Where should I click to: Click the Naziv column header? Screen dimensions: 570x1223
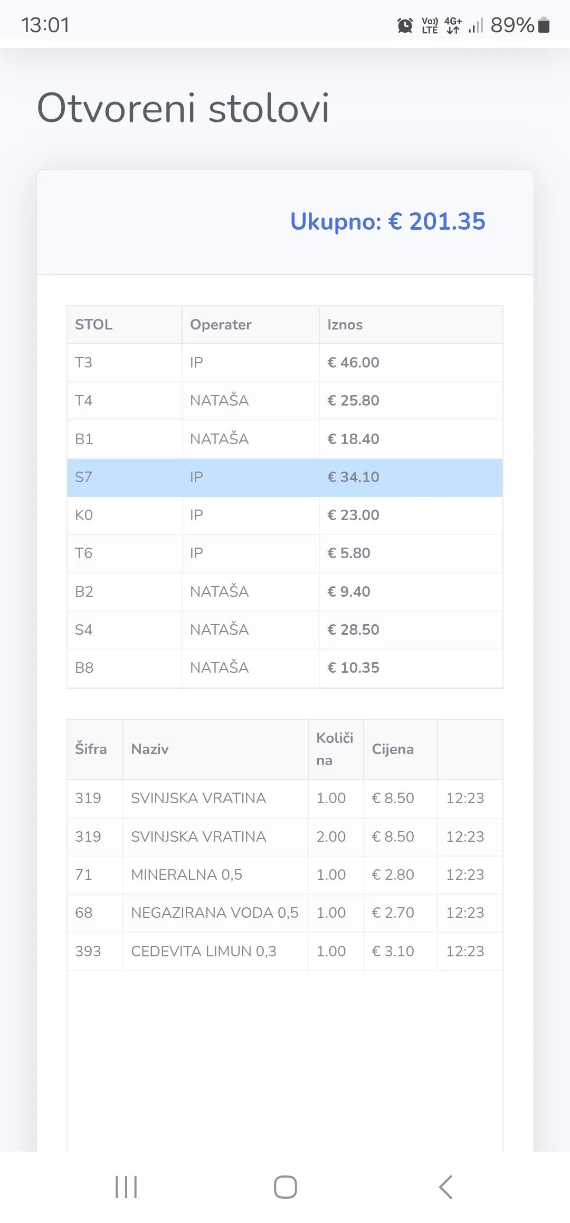point(150,749)
